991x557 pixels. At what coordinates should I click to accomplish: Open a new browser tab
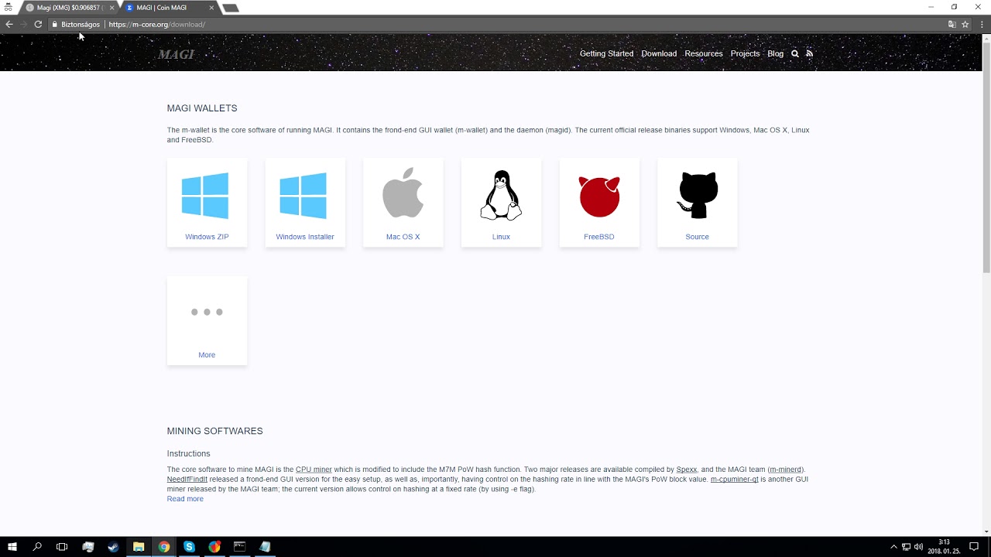tap(230, 8)
